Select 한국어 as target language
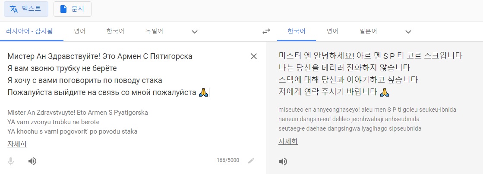483x174 pixels. point(296,31)
